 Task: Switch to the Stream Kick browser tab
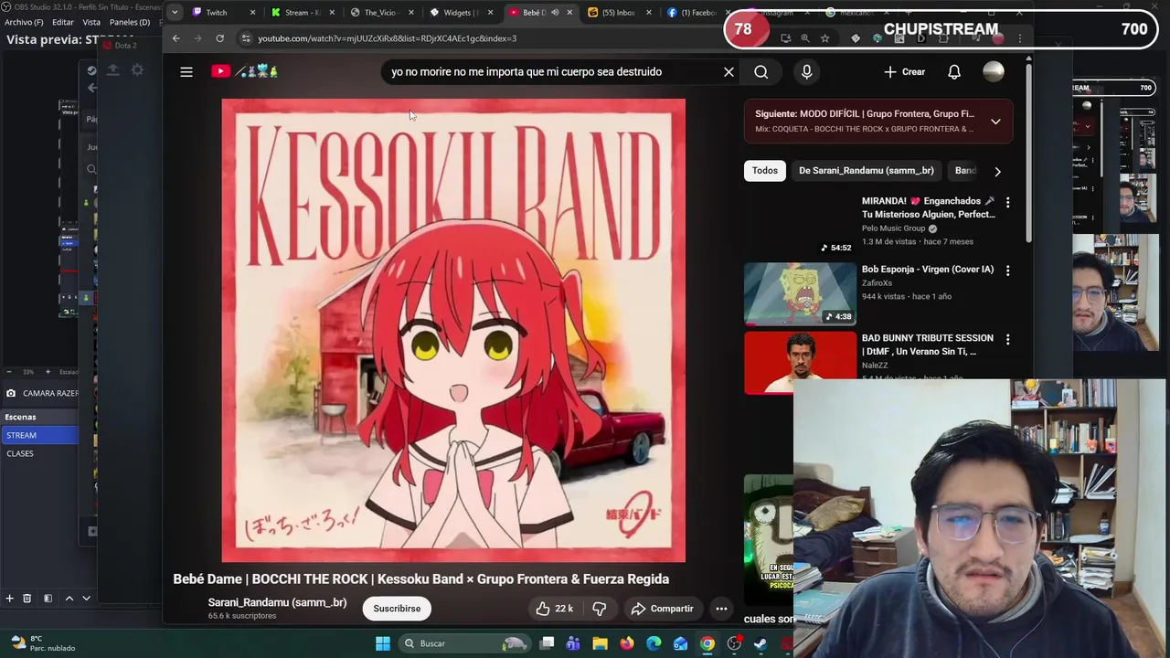[302, 13]
